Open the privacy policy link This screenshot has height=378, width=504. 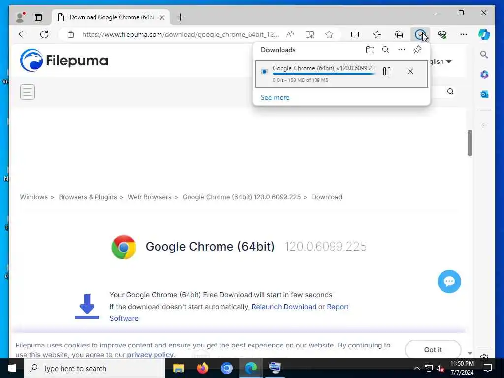tap(151, 355)
